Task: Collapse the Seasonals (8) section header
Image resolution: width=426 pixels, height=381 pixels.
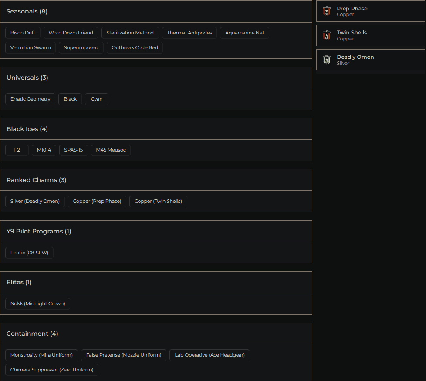Action: tap(156, 12)
